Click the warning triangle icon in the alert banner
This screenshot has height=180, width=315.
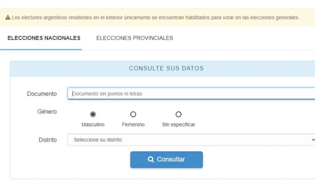(x=8, y=18)
